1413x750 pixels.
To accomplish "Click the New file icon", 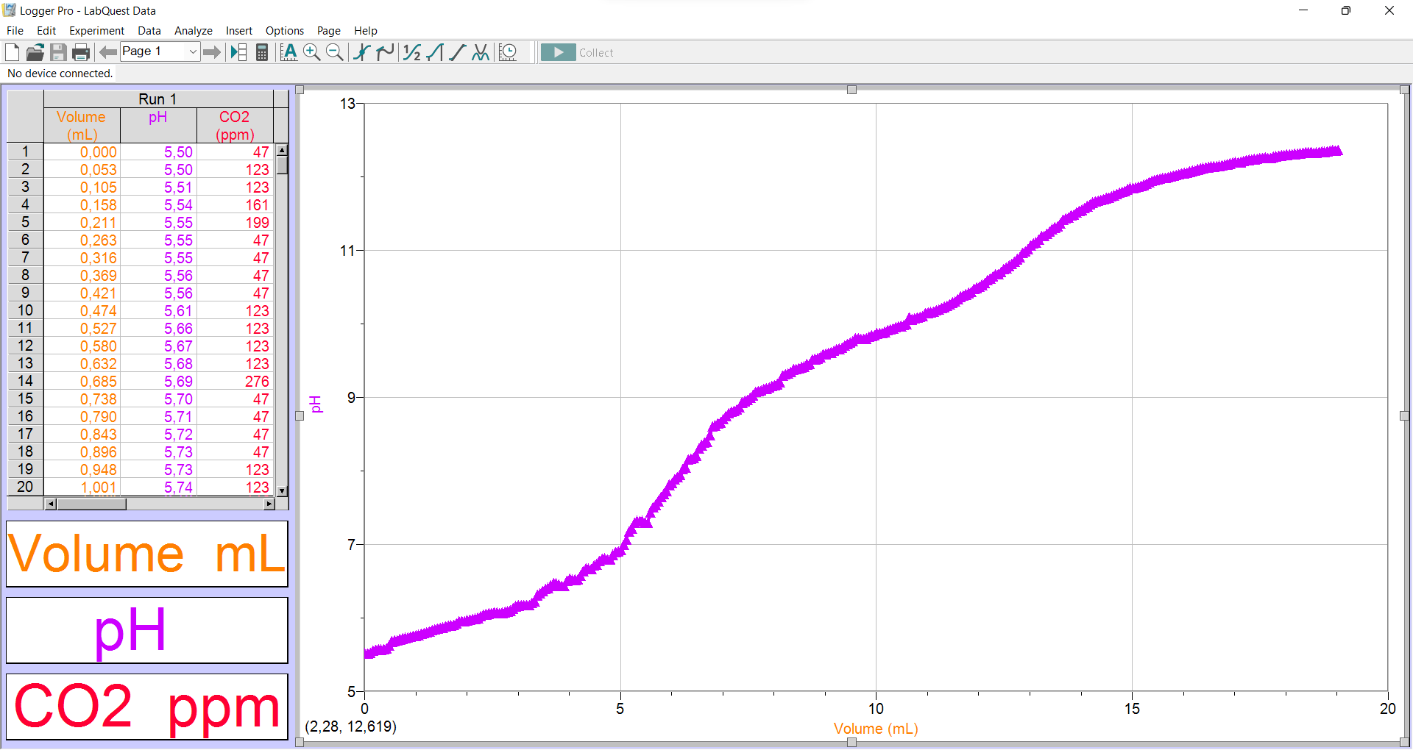I will click(x=13, y=52).
